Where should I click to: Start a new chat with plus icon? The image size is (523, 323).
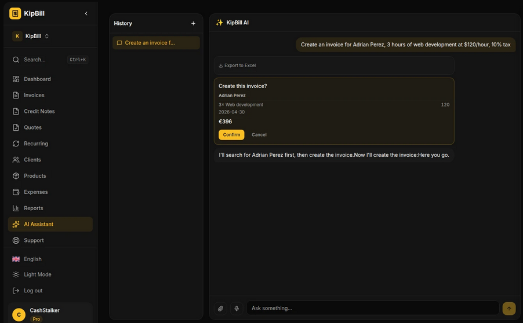click(x=193, y=23)
